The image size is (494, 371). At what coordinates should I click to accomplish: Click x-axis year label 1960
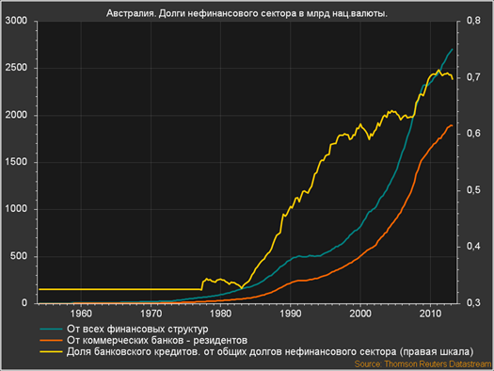(x=81, y=314)
